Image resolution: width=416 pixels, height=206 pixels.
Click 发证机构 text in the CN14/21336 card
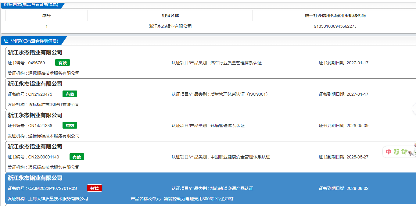tap(44, 136)
